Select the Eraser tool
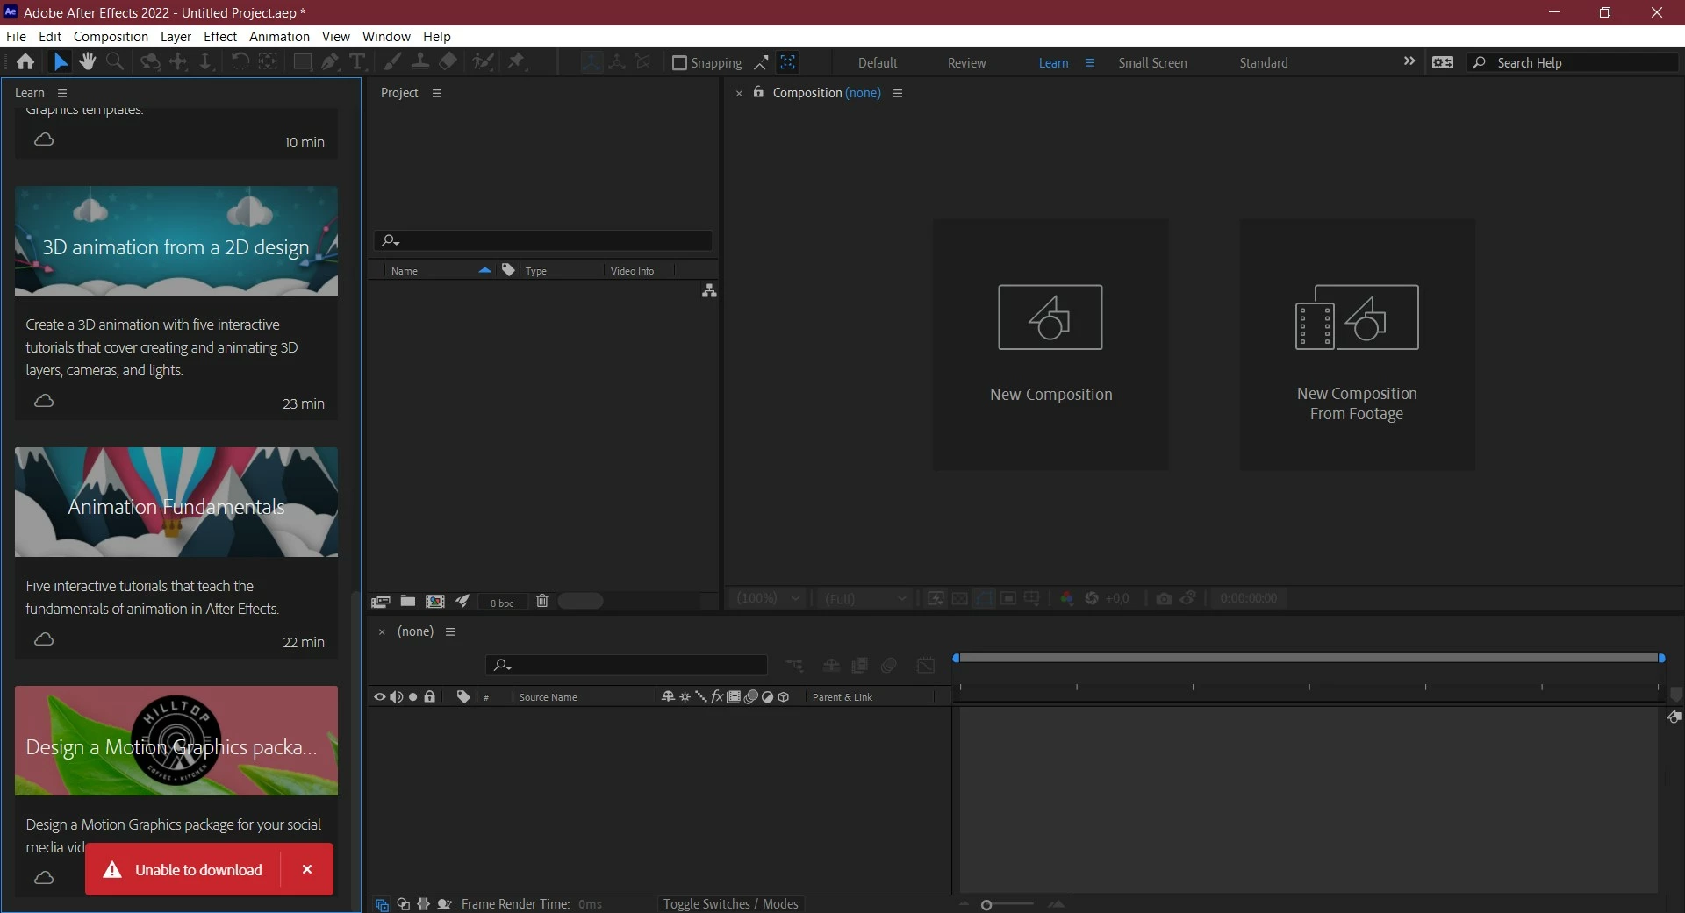Image resolution: width=1685 pixels, height=913 pixels. [448, 61]
